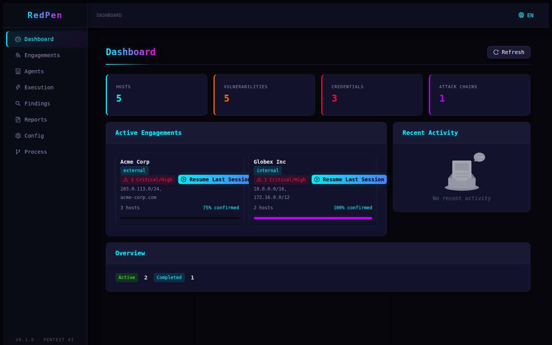
Task: Click the 75% confirmed text
Action: pos(221,208)
